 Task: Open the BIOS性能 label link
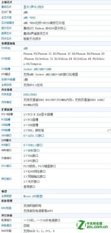[6, 208]
